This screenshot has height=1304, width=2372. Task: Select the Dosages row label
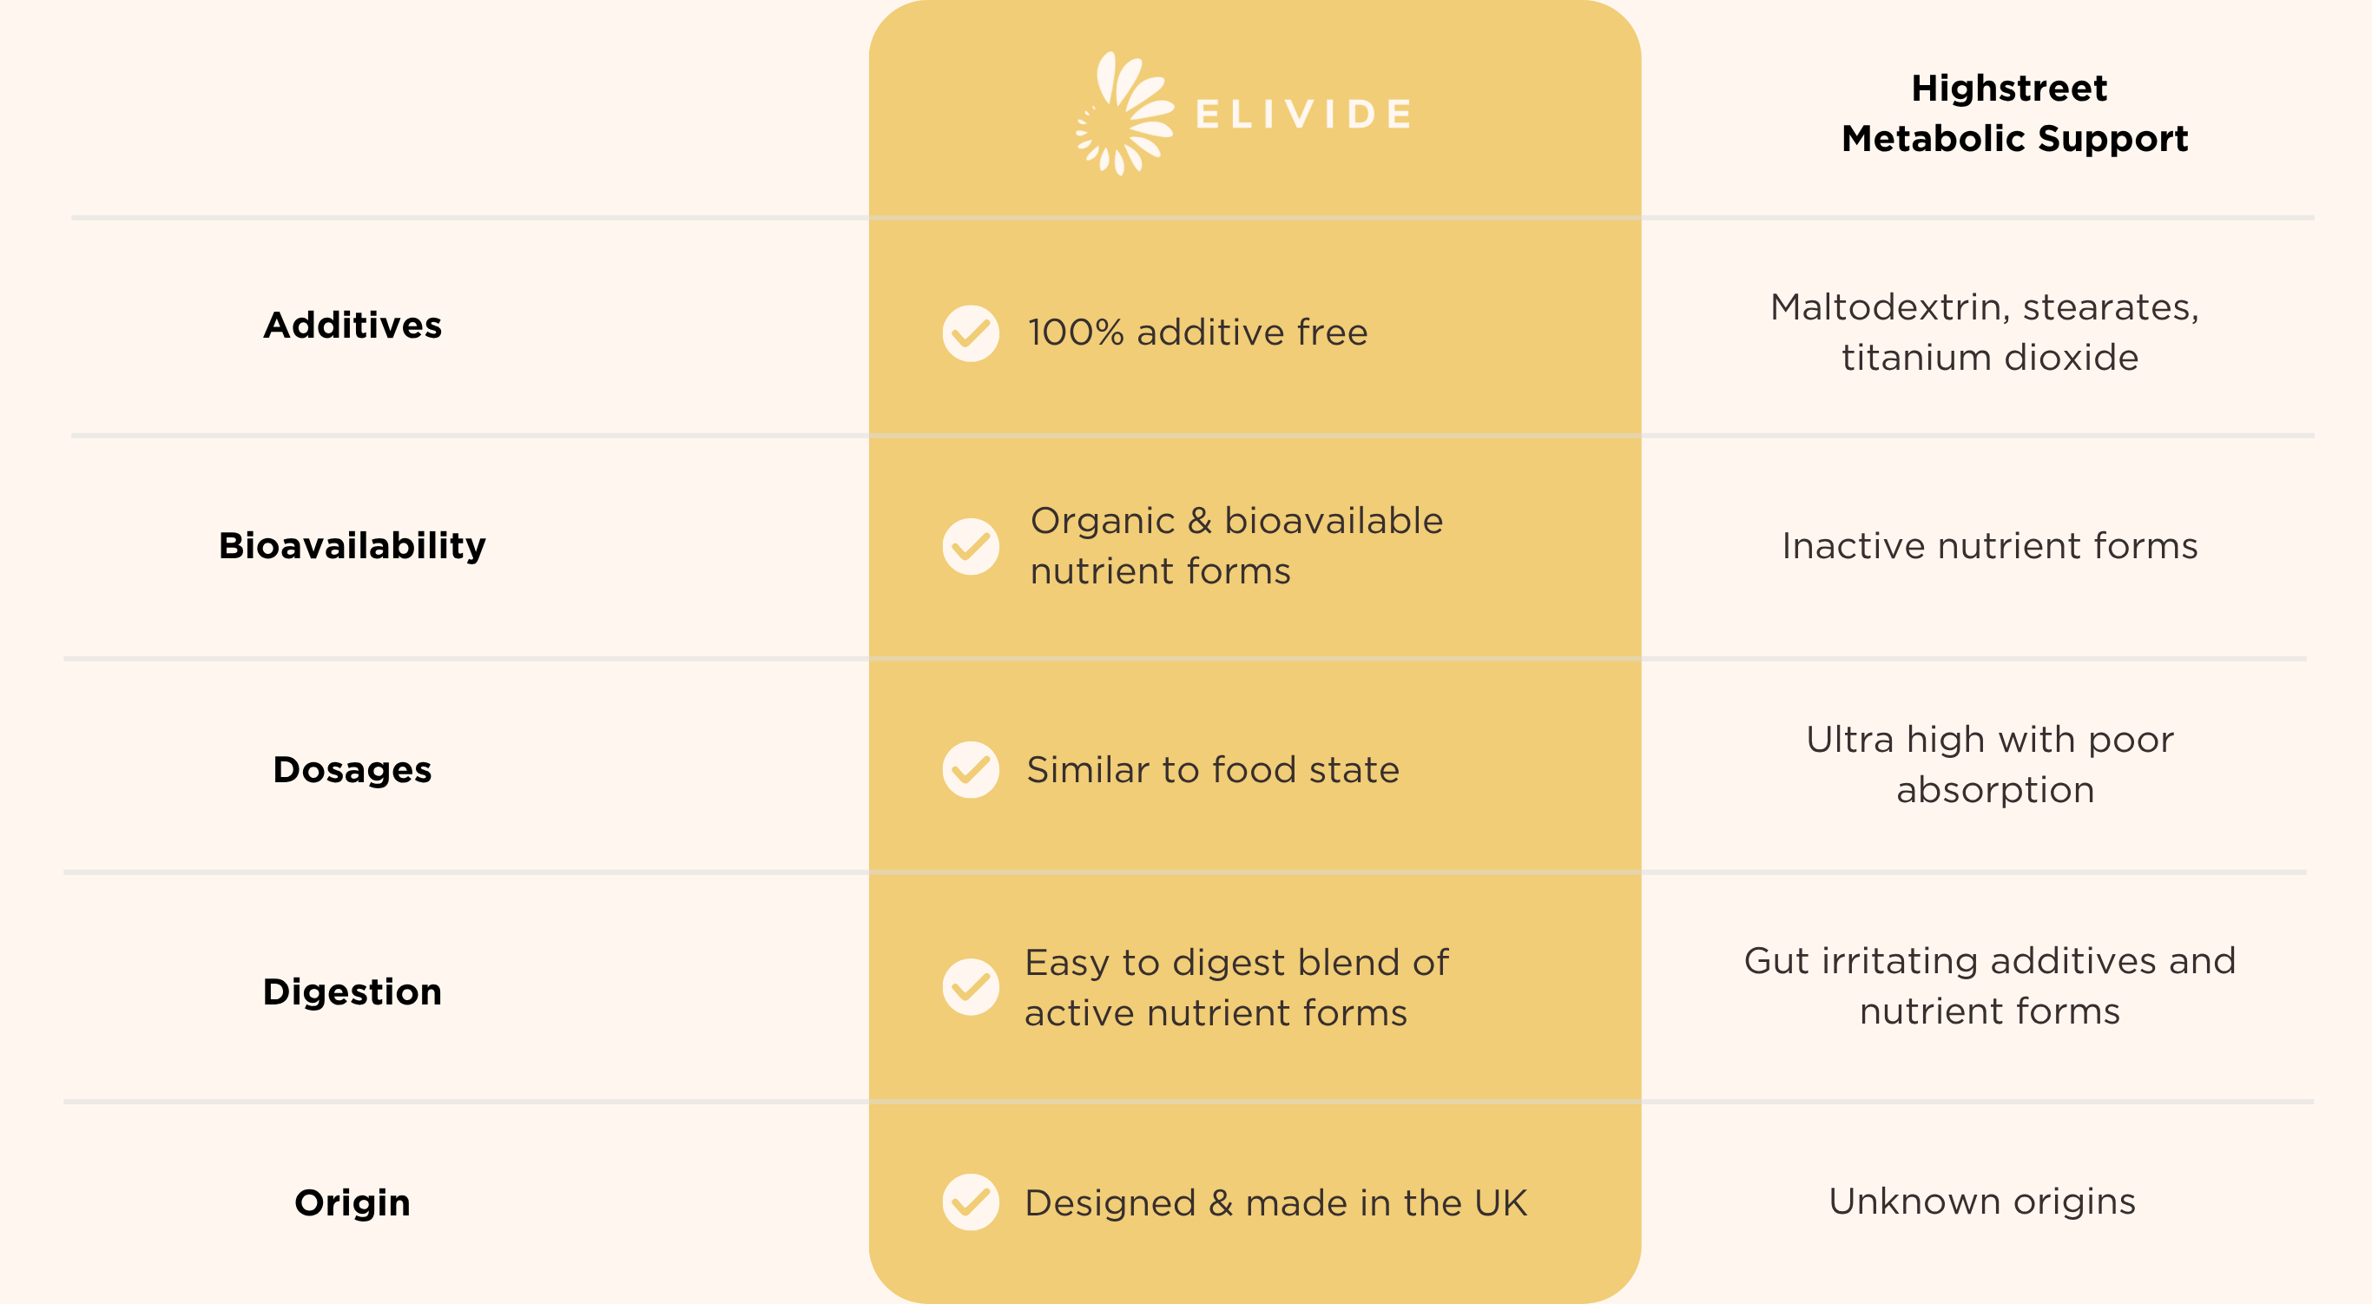353,769
